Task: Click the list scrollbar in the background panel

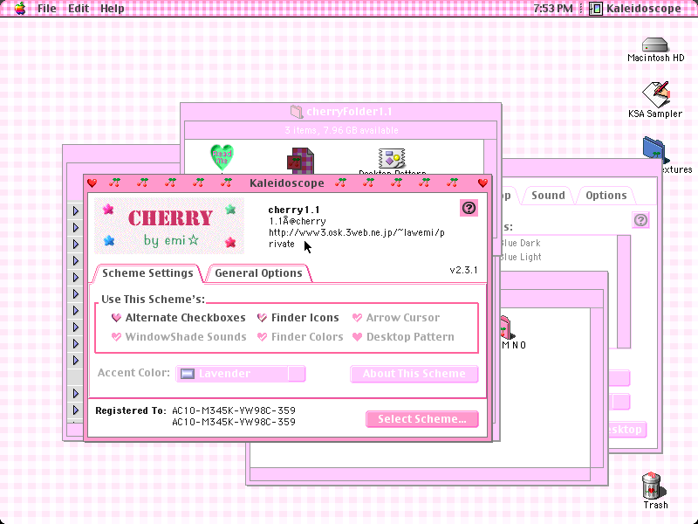Action: [x=624, y=292]
